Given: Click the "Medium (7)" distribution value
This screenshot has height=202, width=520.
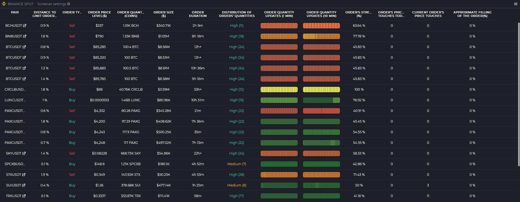Looking at the screenshot, I should tap(237, 164).
